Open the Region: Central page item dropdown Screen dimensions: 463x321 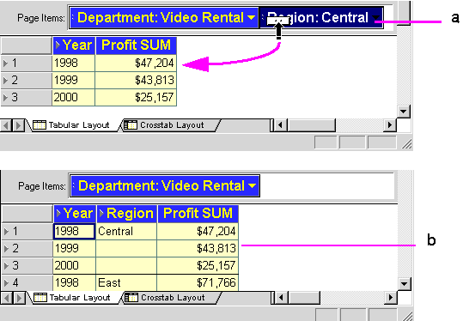click(x=376, y=18)
